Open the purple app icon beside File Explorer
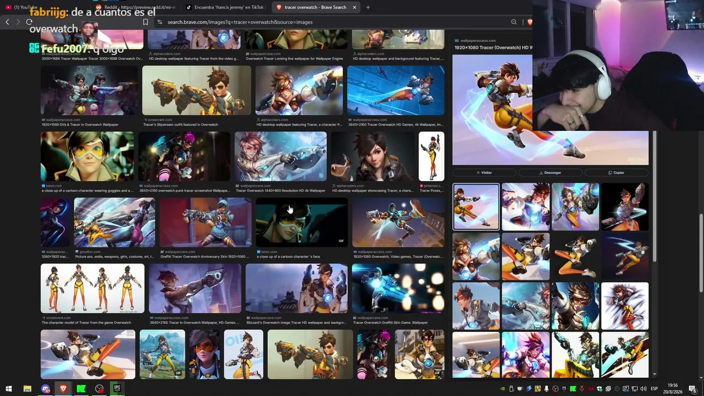Image resolution: width=704 pixels, height=396 pixels. coord(45,389)
